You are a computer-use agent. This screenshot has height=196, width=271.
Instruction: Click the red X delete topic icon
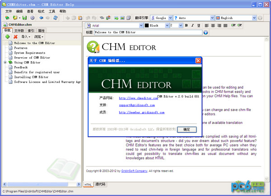[15, 36]
